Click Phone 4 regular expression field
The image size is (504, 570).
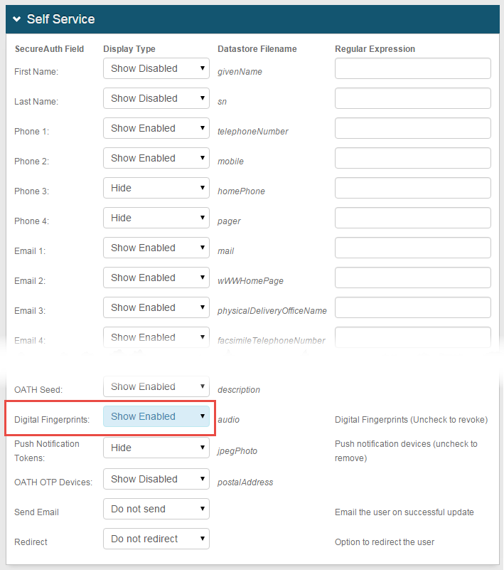[412, 218]
